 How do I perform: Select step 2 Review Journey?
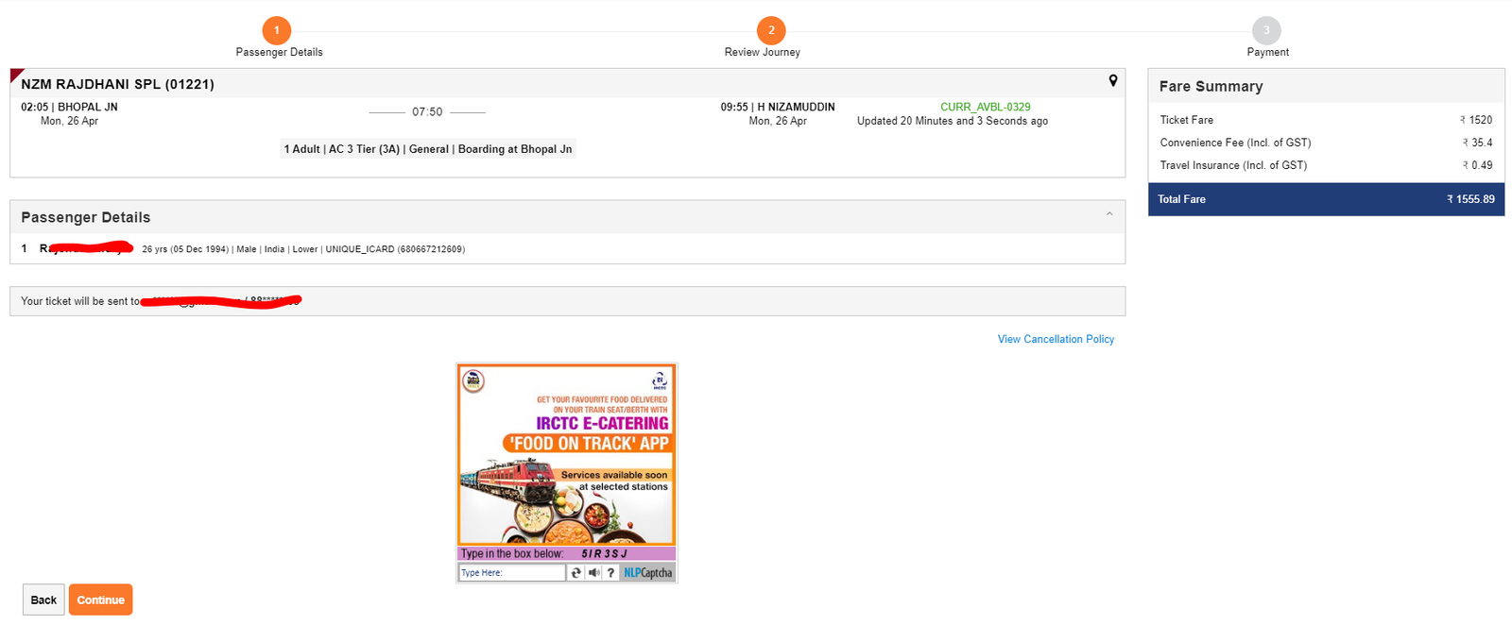tap(771, 30)
